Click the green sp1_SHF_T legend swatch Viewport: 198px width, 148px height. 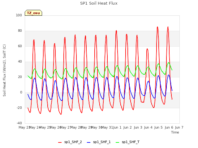coord(118,142)
